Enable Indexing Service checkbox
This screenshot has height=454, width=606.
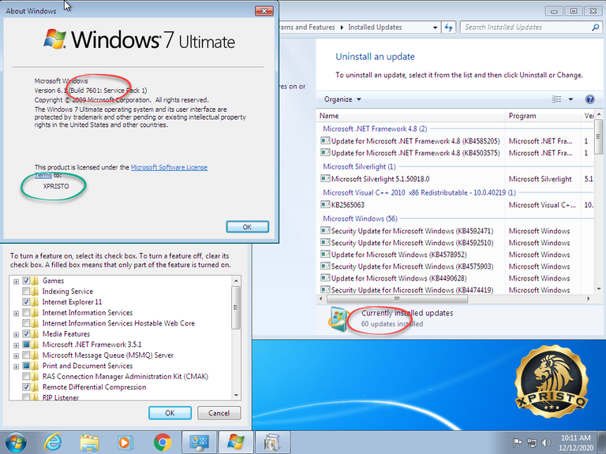click(x=26, y=291)
